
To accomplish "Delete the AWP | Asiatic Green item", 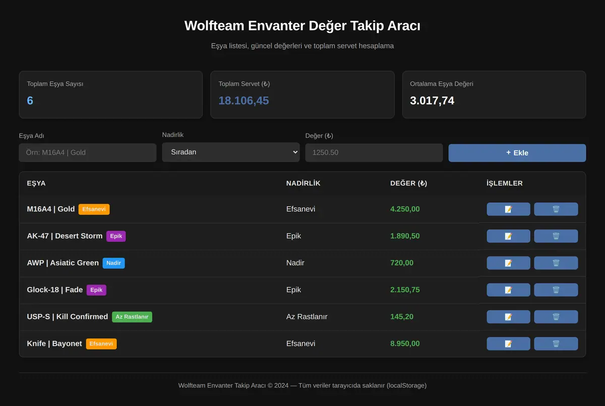I will [x=556, y=263].
